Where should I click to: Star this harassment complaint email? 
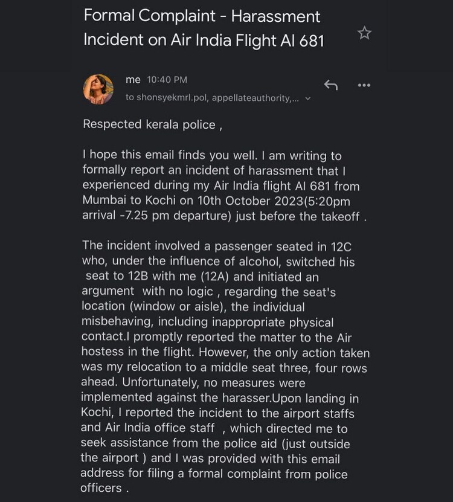click(364, 33)
